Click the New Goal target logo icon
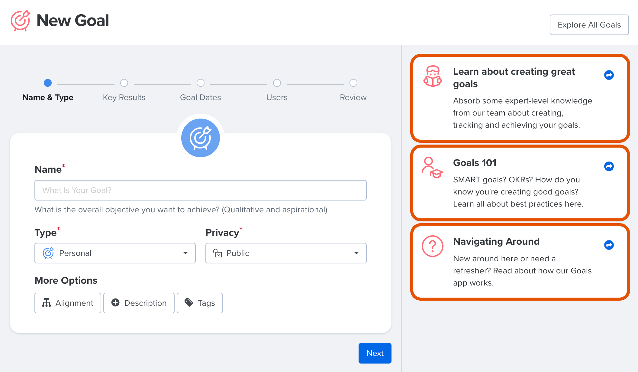 point(20,20)
